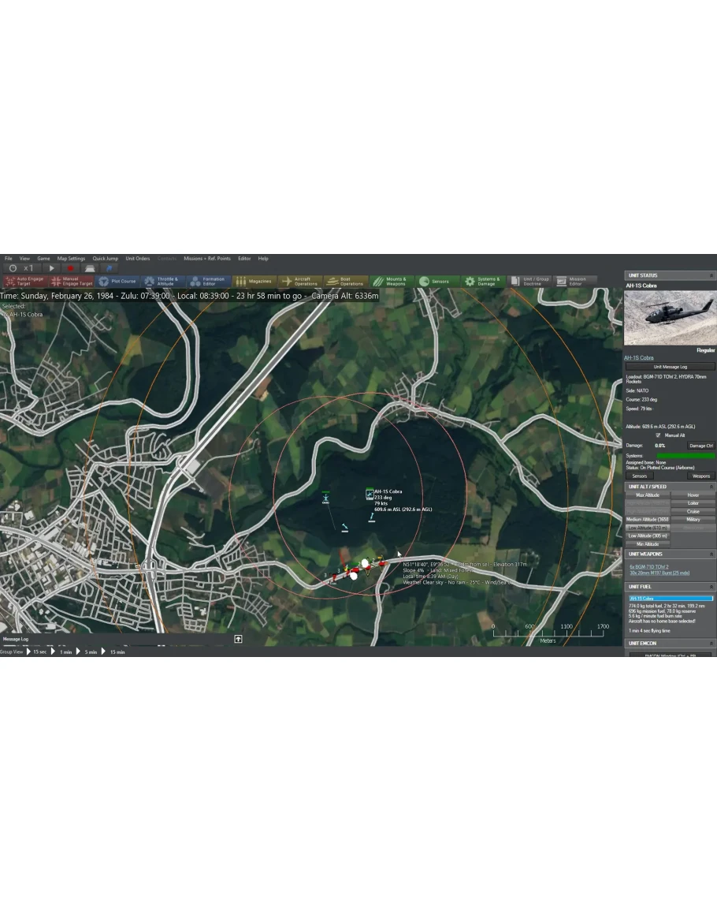
Task: Open Throttle & Altitude settings
Action: pyautogui.click(x=162, y=281)
